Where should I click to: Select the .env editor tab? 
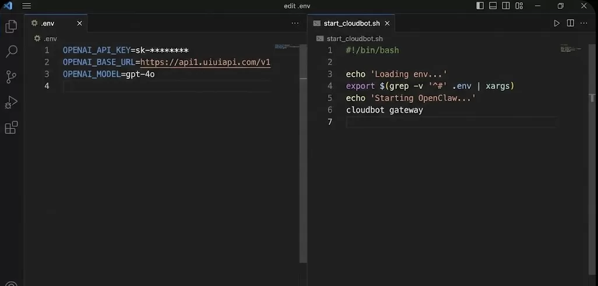coord(56,23)
